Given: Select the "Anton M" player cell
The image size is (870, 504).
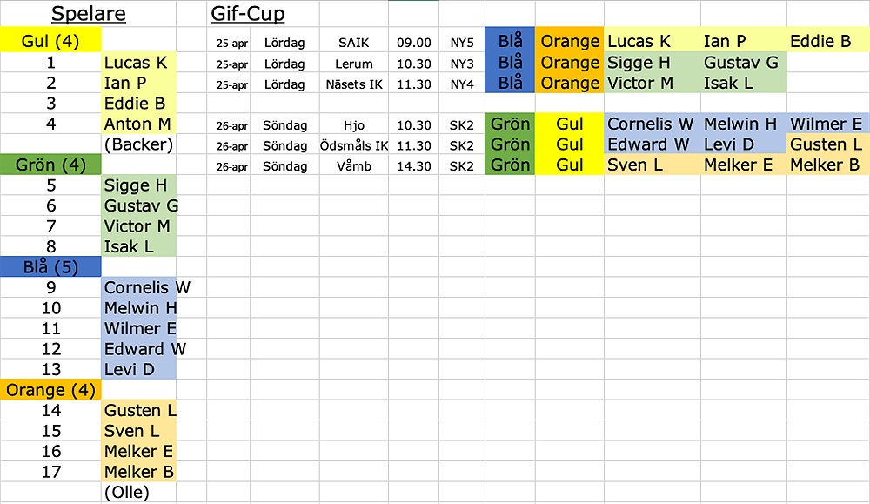Looking at the screenshot, I should 138,124.
